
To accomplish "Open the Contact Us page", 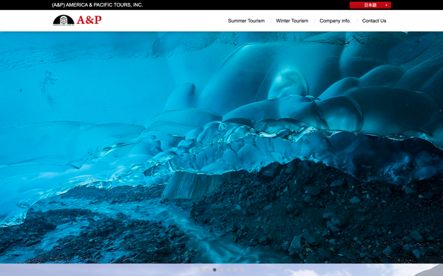I will coord(374,21).
